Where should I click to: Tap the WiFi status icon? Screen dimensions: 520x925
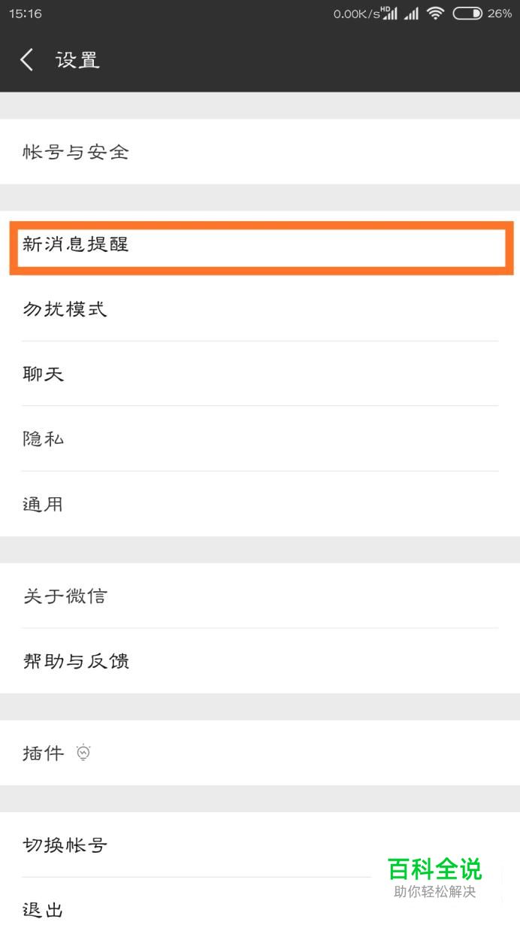pyautogui.click(x=435, y=14)
